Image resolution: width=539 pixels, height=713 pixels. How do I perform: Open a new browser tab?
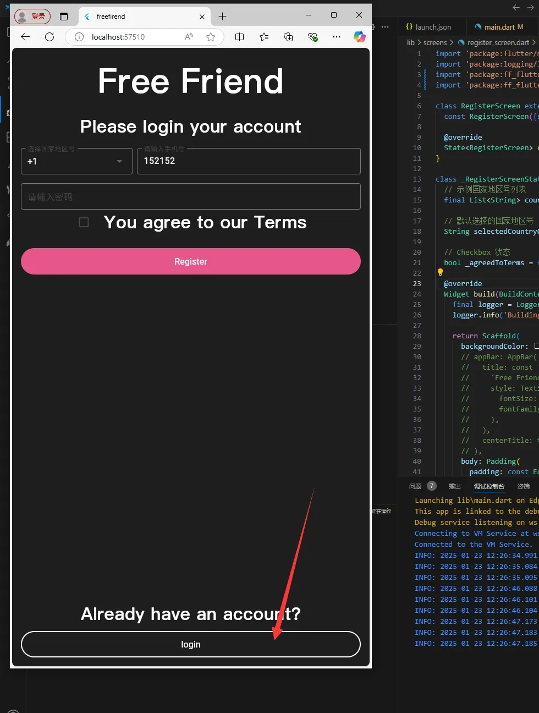click(222, 17)
